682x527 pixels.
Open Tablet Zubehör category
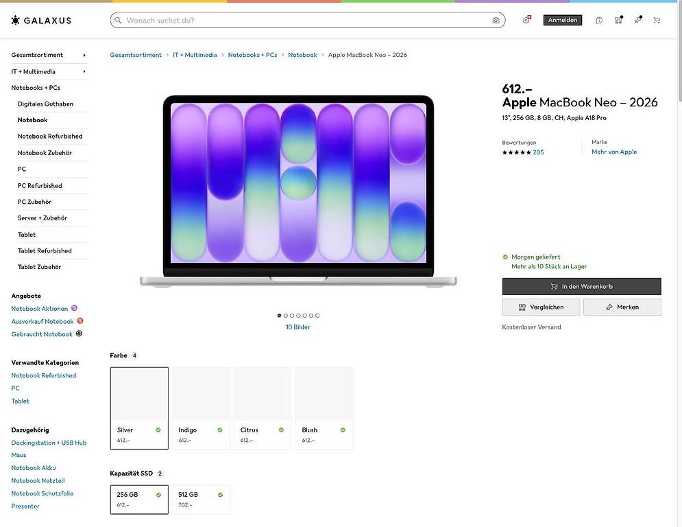tap(39, 266)
